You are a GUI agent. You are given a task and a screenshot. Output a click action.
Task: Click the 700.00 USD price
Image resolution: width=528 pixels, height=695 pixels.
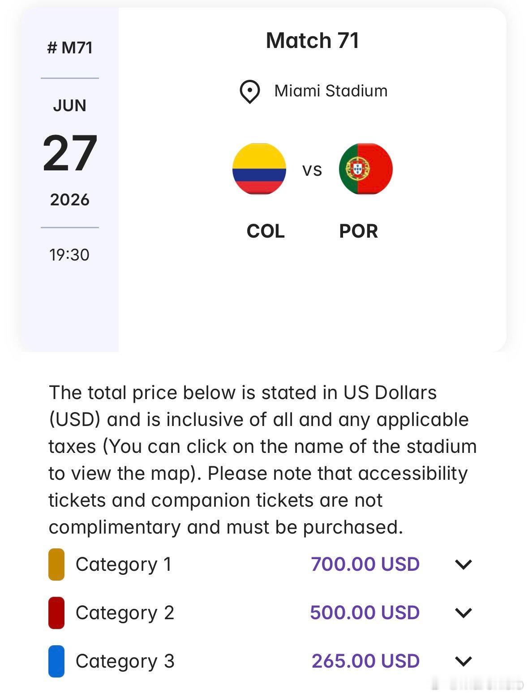365,564
